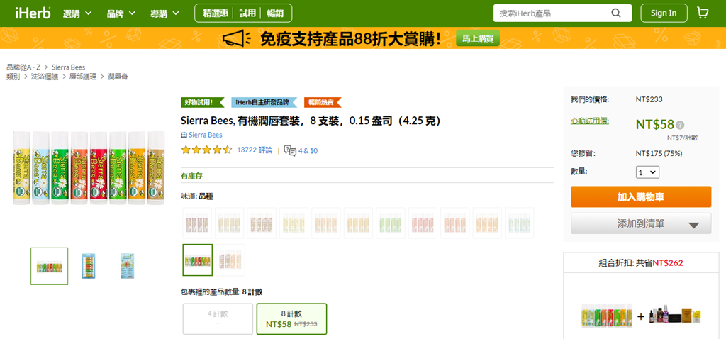The image size is (726, 339).
Task: Select the 4 計數 package option
Action: (x=218, y=318)
